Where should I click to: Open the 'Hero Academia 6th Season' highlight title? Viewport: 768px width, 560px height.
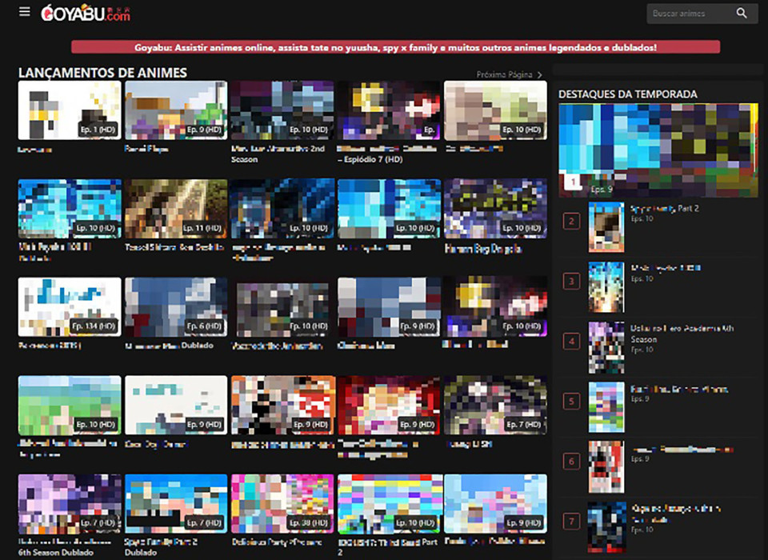[682, 334]
